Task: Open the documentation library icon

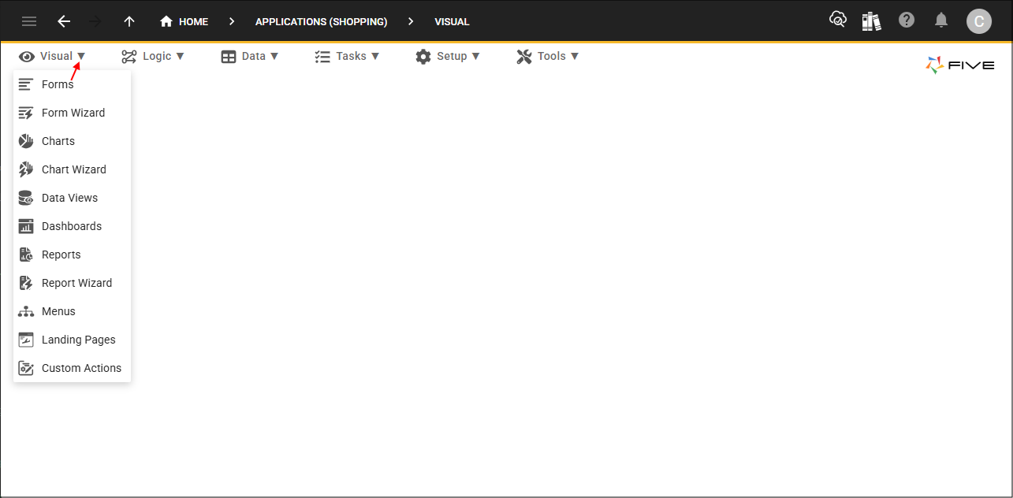Action: (x=871, y=20)
